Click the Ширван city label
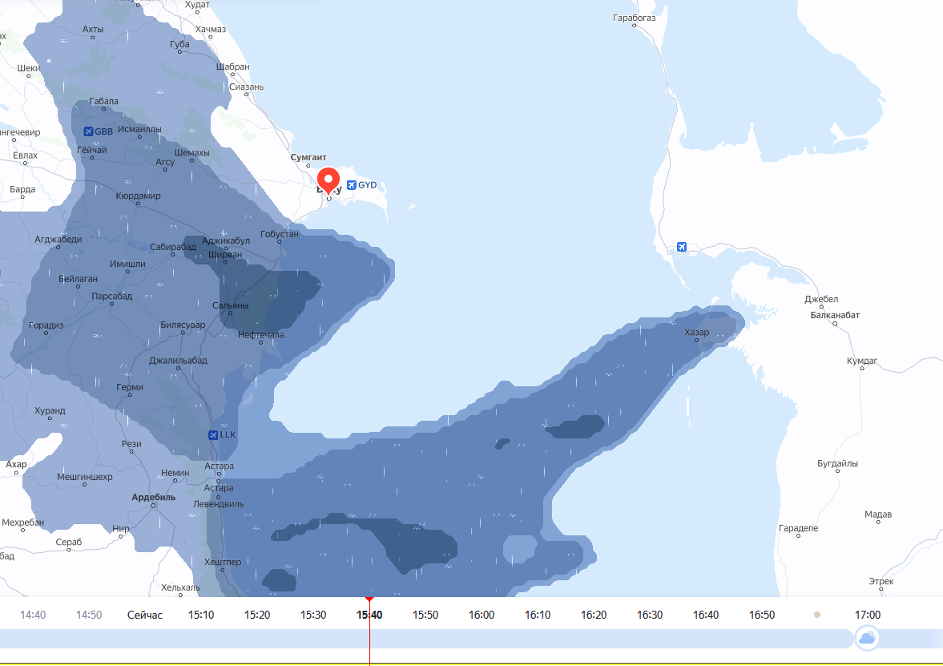Screen dimensions: 943x666 [x=225, y=255]
